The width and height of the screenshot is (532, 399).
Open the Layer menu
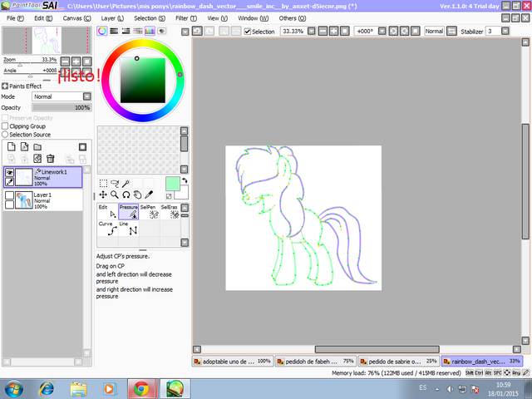[112, 18]
